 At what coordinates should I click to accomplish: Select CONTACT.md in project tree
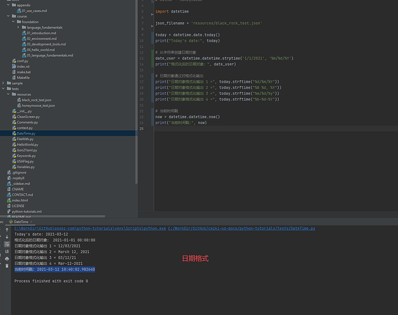[x=22, y=195]
